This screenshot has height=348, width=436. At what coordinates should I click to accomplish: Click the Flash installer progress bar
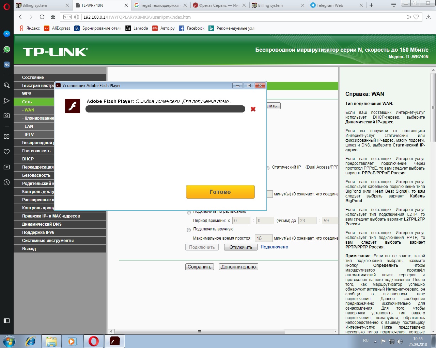pos(165,109)
